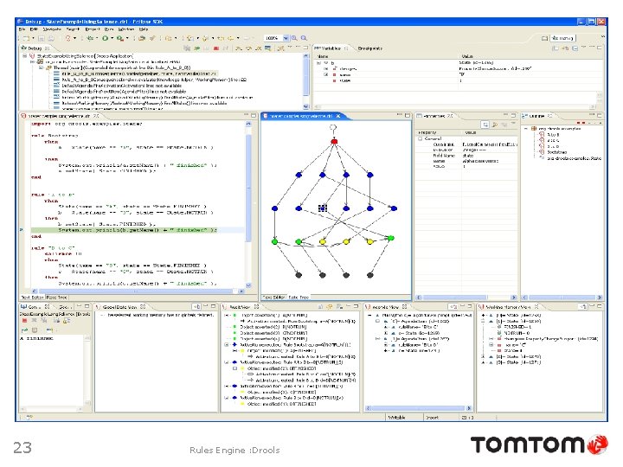Click the Drop to Frame icon
The height and width of the screenshot is (467, 623).
coord(267,48)
